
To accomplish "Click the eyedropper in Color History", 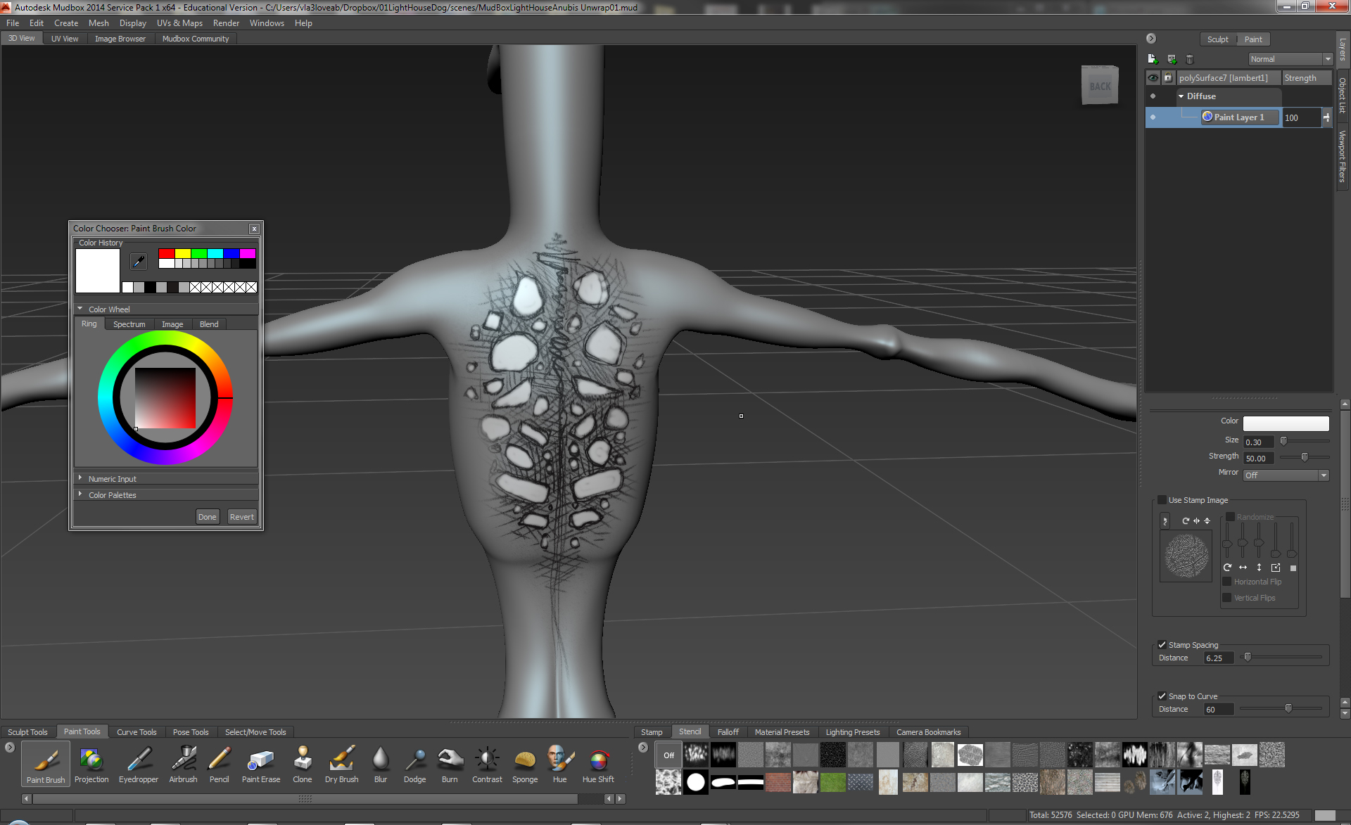I will [139, 262].
